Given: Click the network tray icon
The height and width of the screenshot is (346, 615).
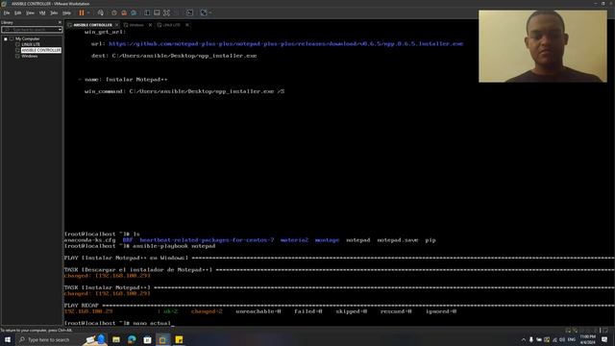Looking at the screenshot, I should pos(554,339).
